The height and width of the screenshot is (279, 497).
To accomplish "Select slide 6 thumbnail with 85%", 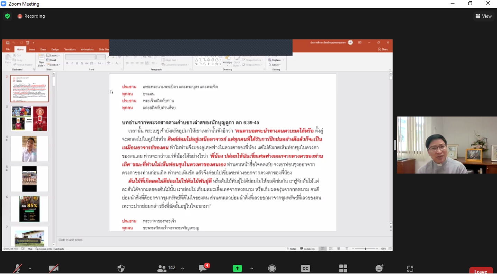I will (29, 209).
